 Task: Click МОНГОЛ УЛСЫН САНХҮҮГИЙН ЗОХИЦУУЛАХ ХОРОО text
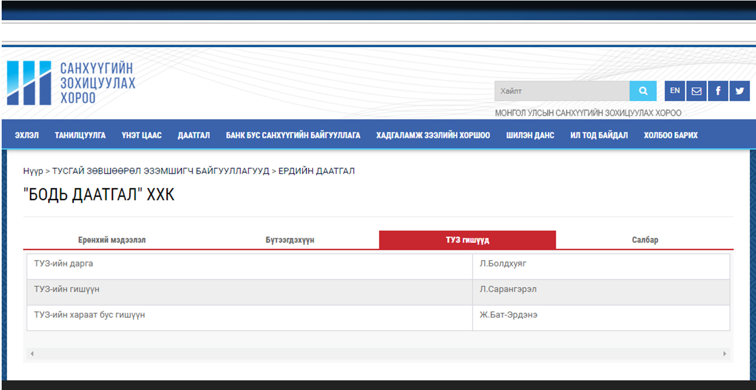(x=588, y=113)
